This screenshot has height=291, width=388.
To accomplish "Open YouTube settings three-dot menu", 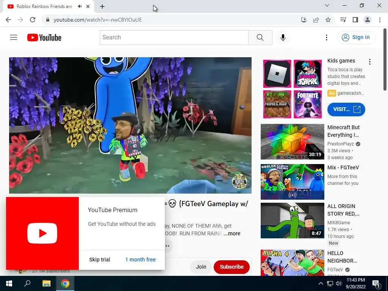I will coord(326,38).
